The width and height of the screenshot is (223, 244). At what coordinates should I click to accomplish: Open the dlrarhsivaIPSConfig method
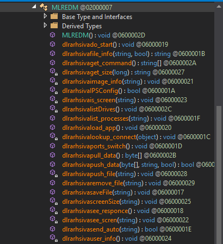[x=119, y=91]
